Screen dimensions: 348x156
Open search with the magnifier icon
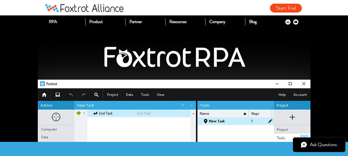coord(96,95)
